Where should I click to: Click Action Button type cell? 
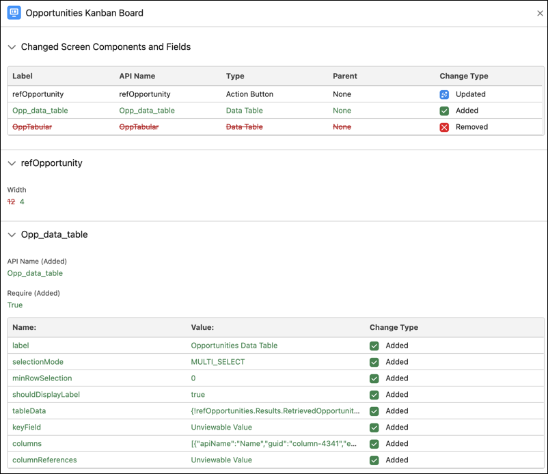pos(249,94)
